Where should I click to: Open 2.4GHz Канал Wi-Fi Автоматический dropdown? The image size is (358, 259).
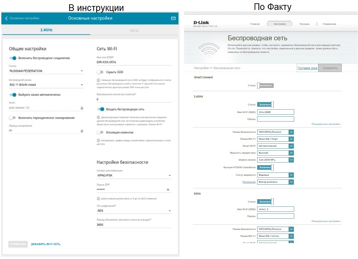click(x=275, y=146)
